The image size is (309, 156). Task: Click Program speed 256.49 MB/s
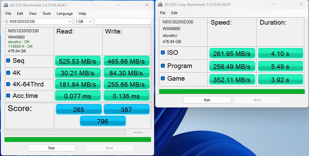pyautogui.click(x=232, y=66)
